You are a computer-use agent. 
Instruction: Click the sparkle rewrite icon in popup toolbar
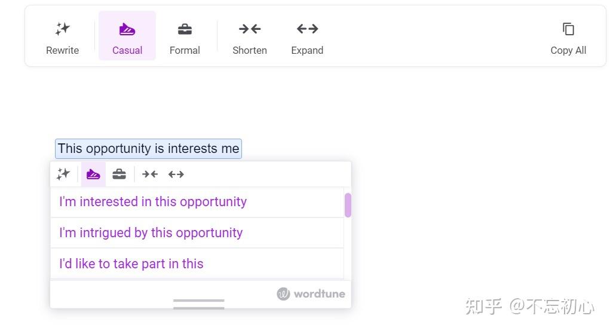pyautogui.click(x=63, y=174)
